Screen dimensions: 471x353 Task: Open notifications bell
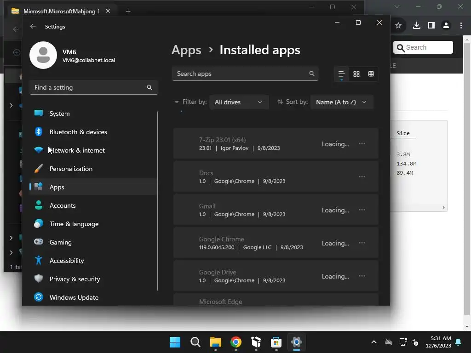coord(459,342)
